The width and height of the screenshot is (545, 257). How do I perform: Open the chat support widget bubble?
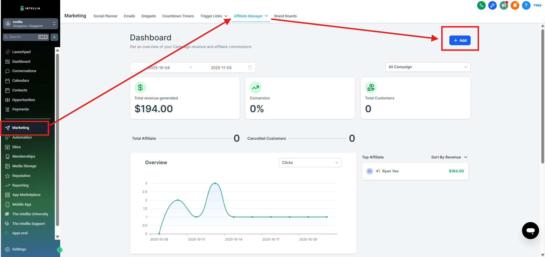pos(530,231)
